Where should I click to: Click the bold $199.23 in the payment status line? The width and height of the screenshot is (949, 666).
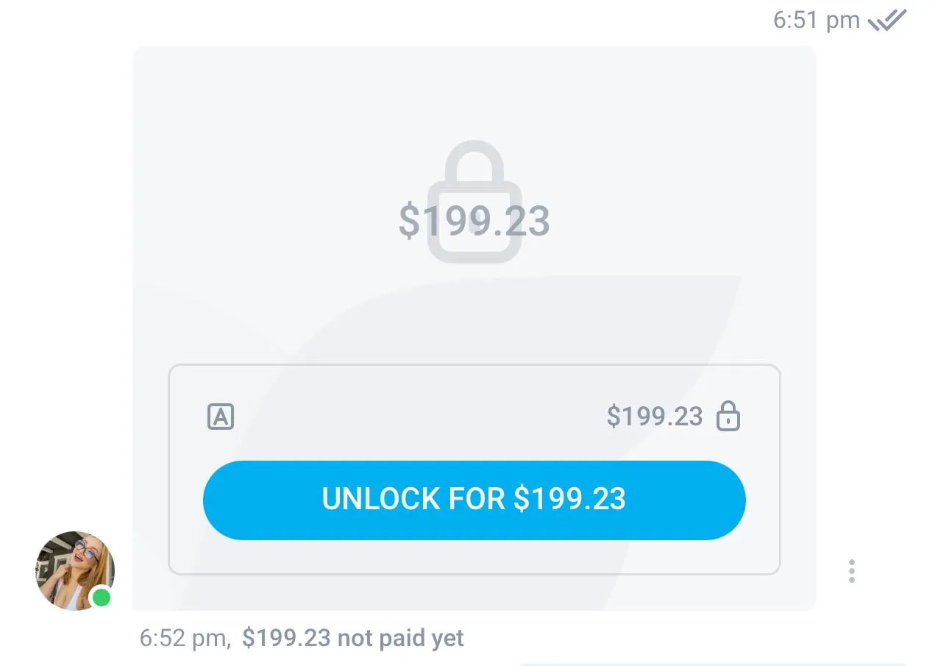coord(286,638)
